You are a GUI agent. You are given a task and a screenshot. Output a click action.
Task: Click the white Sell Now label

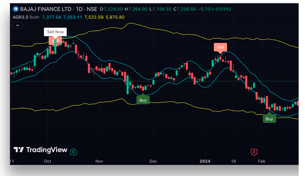pos(55,32)
